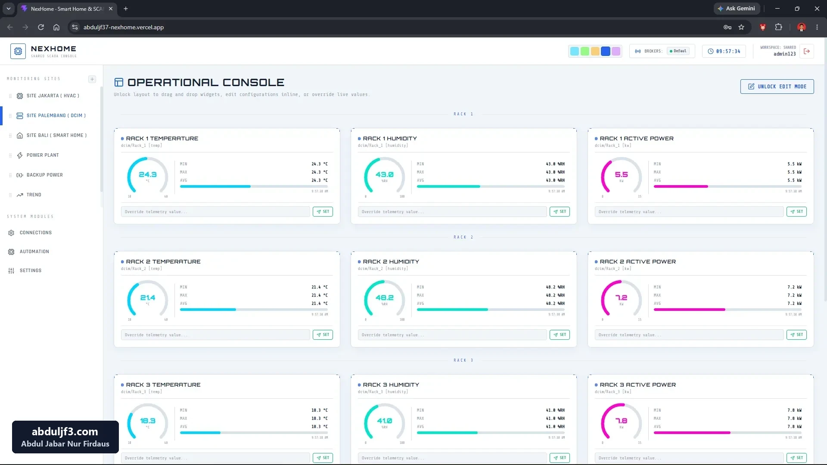This screenshot has height=465, width=827.
Task: Click SET button in Rack 1 Temperature card
Action: coord(323,212)
